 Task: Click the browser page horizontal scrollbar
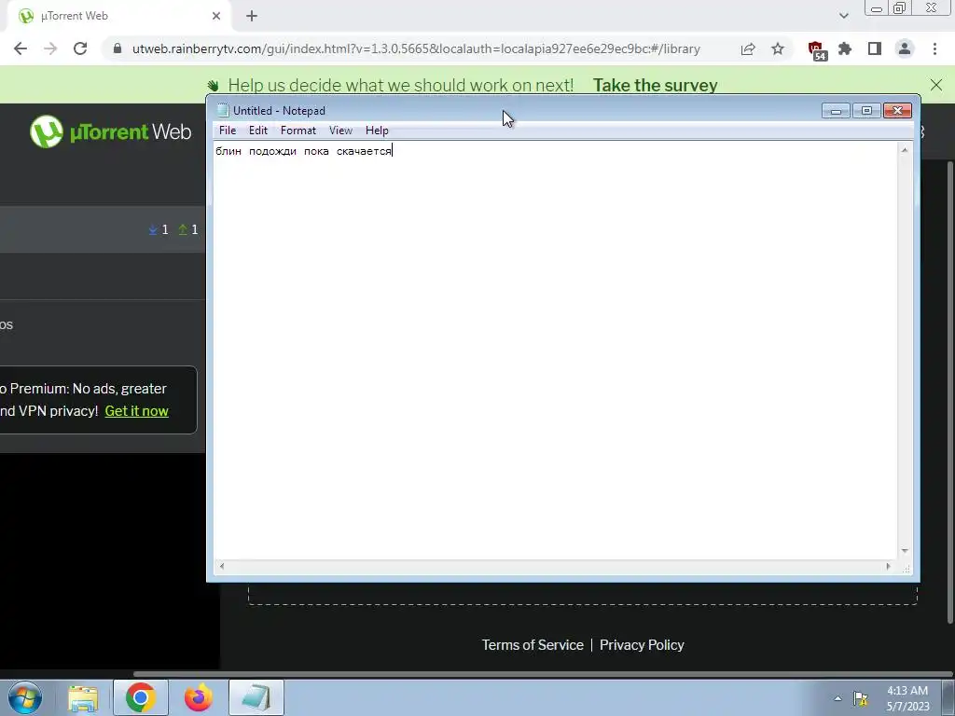coord(542,674)
